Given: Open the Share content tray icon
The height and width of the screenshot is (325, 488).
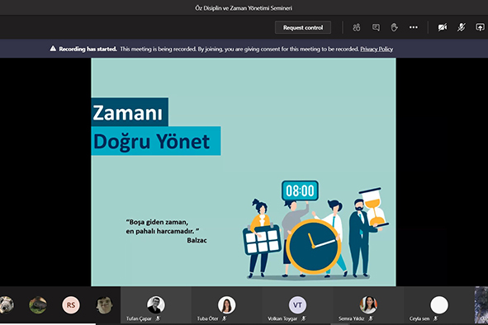Looking at the screenshot, I should [480, 27].
